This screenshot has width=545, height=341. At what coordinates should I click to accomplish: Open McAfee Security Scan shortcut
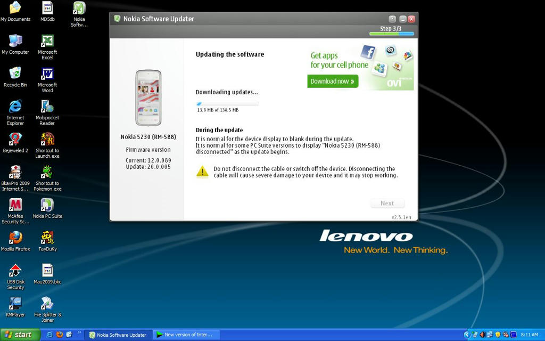point(15,211)
